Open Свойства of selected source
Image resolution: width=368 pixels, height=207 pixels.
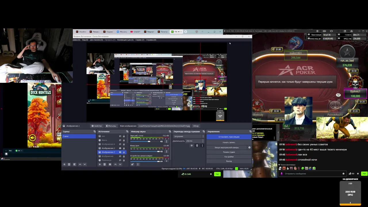coord(97,126)
